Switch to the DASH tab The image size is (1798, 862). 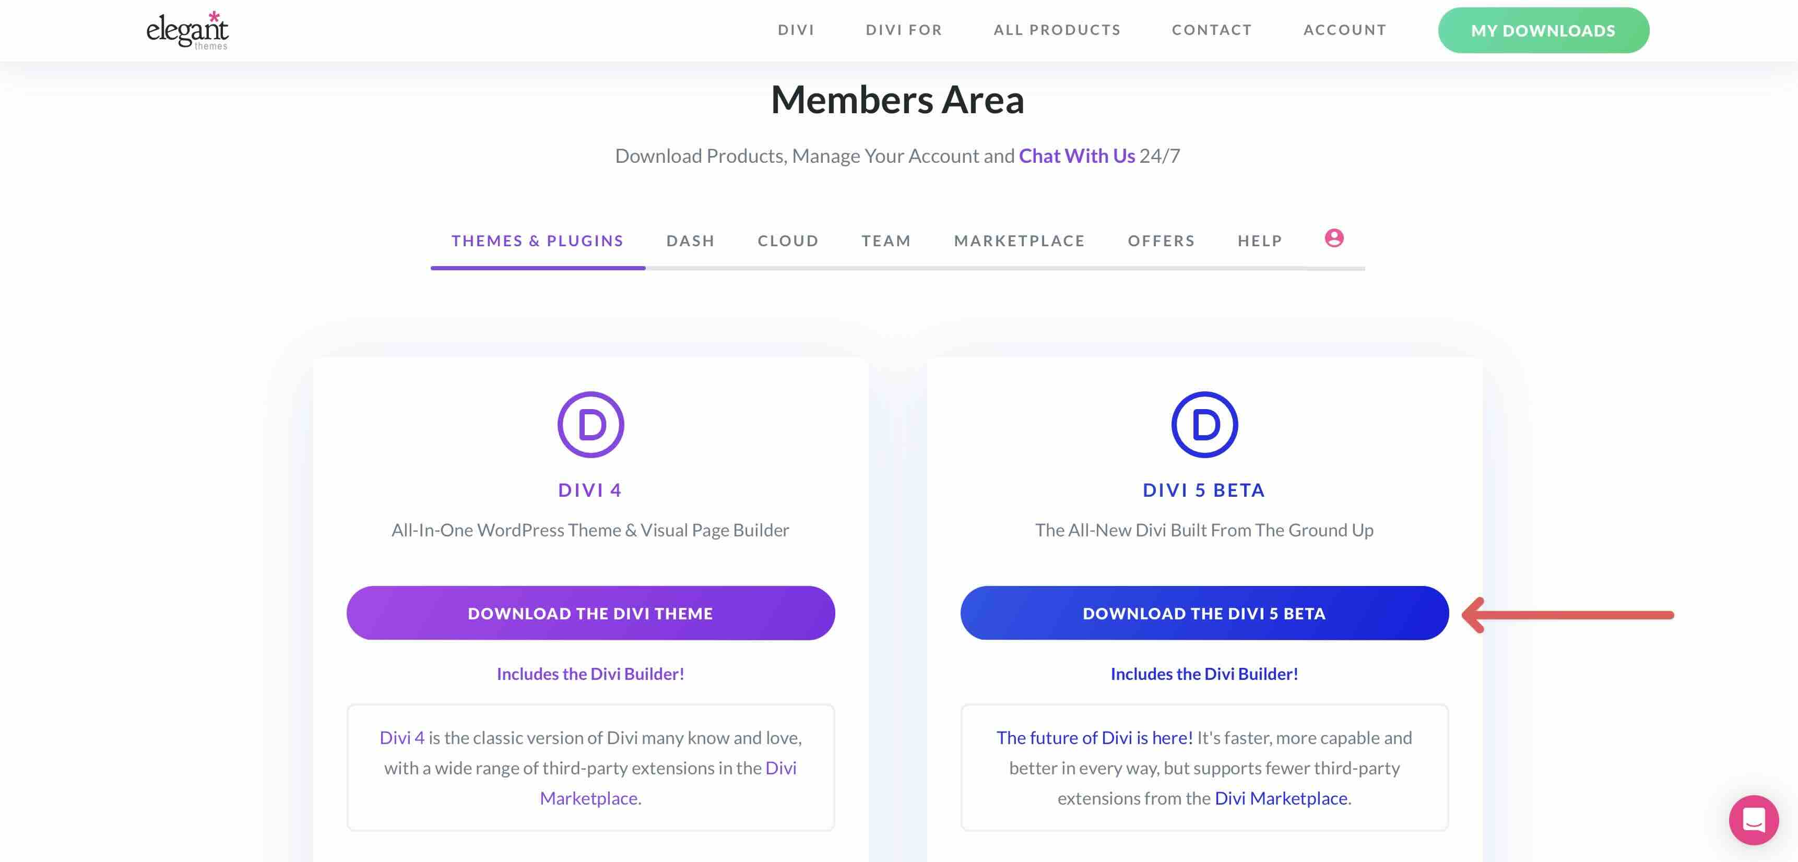(x=690, y=241)
